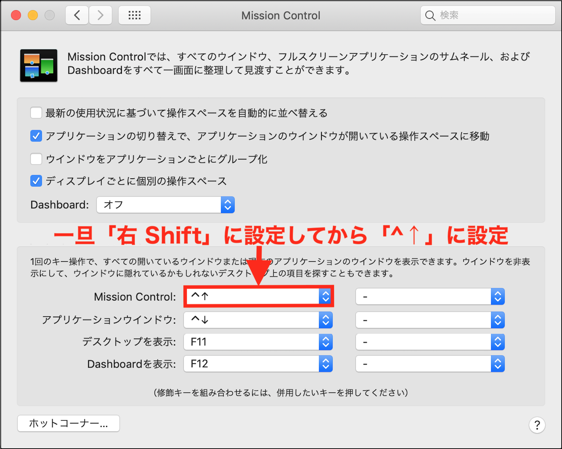The width and height of the screenshot is (562, 449).
Task: Open デスクトップを表示 mouse shortcut dropdown
Action: (430, 342)
